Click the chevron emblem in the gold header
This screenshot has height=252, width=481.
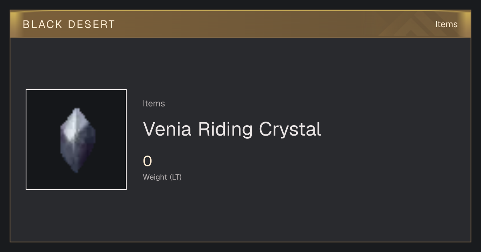coord(417,25)
